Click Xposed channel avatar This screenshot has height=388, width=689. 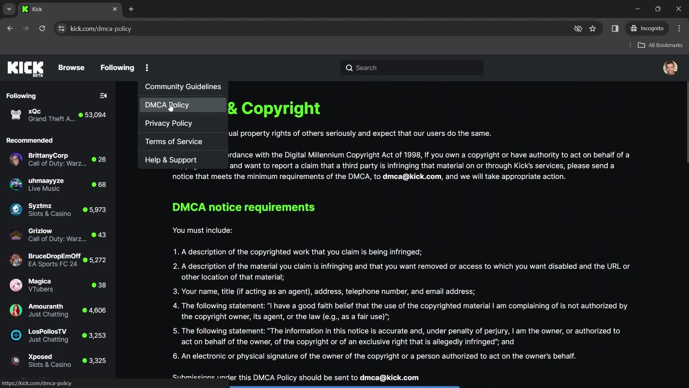click(16, 361)
